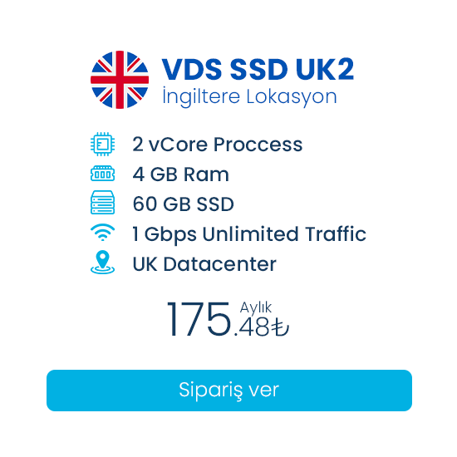The width and height of the screenshot is (457, 457).
Task: Select the 2 vCore Proccess text
Action: point(218,145)
